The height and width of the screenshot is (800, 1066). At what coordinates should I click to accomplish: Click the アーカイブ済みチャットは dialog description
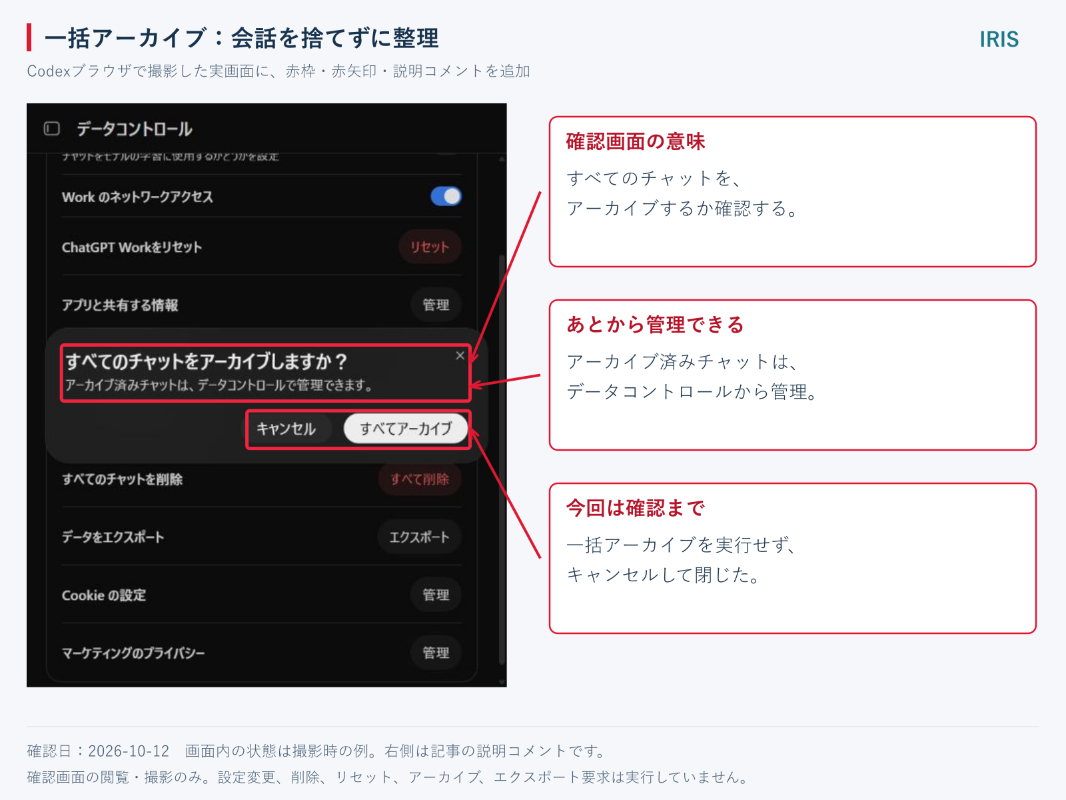pos(219,385)
